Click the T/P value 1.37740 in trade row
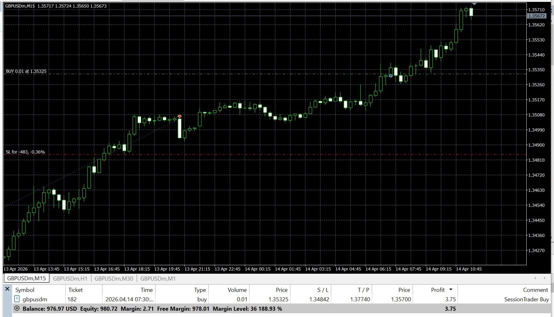Viewport: 554px width, 317px height. click(x=360, y=299)
